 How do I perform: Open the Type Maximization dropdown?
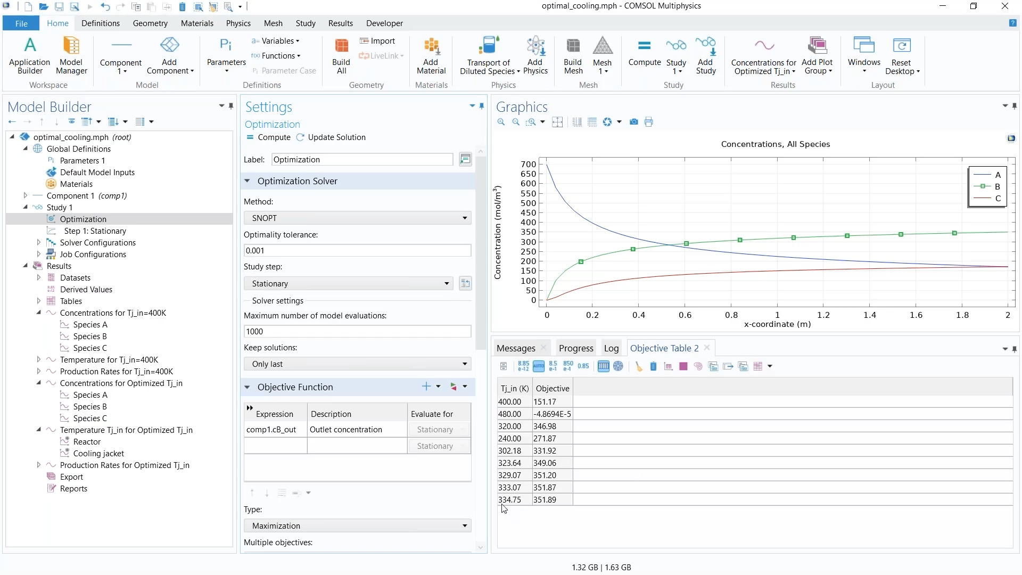coord(357,525)
